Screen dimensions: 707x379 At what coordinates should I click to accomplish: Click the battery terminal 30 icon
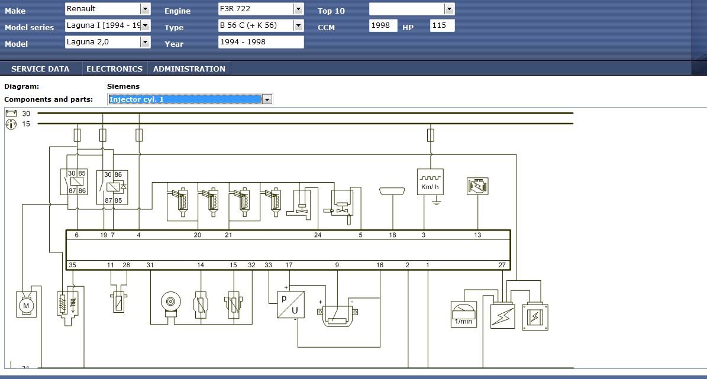point(11,114)
